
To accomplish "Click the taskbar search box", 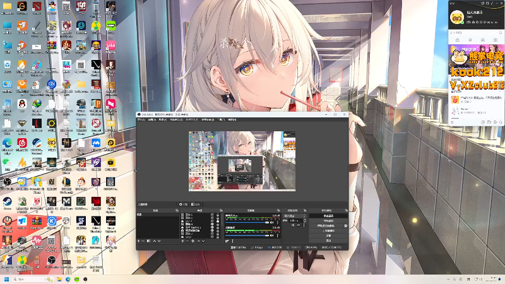I will (33, 279).
